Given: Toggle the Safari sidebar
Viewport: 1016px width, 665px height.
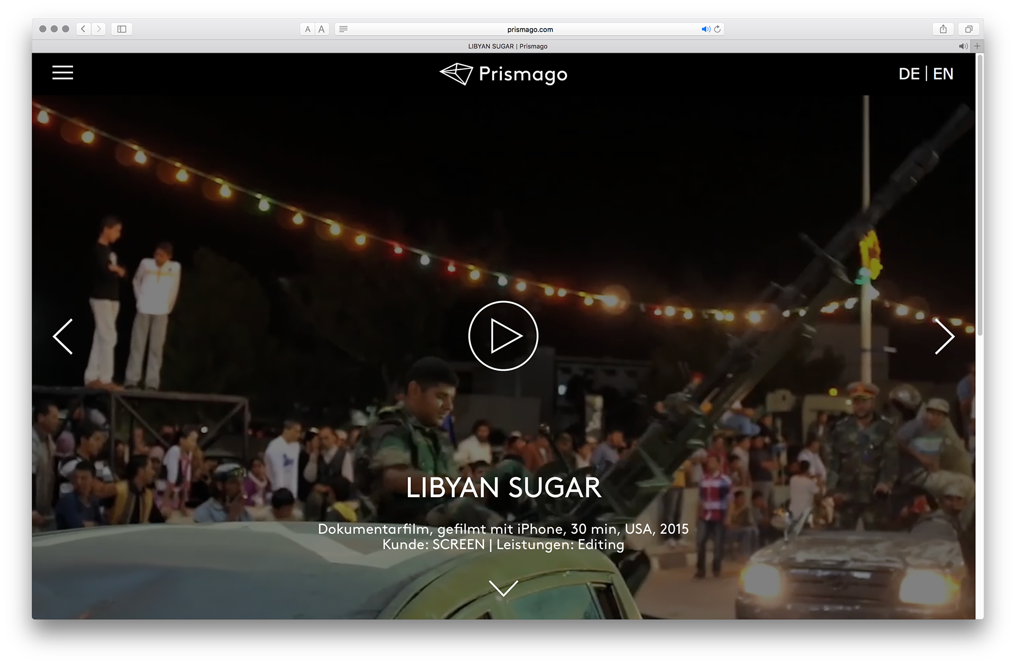Looking at the screenshot, I should click(122, 29).
